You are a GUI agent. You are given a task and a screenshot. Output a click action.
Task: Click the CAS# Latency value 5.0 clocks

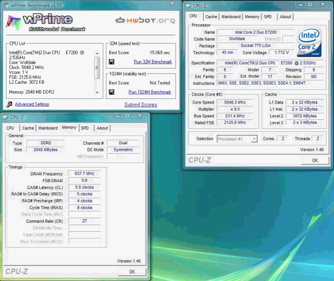pos(84,187)
